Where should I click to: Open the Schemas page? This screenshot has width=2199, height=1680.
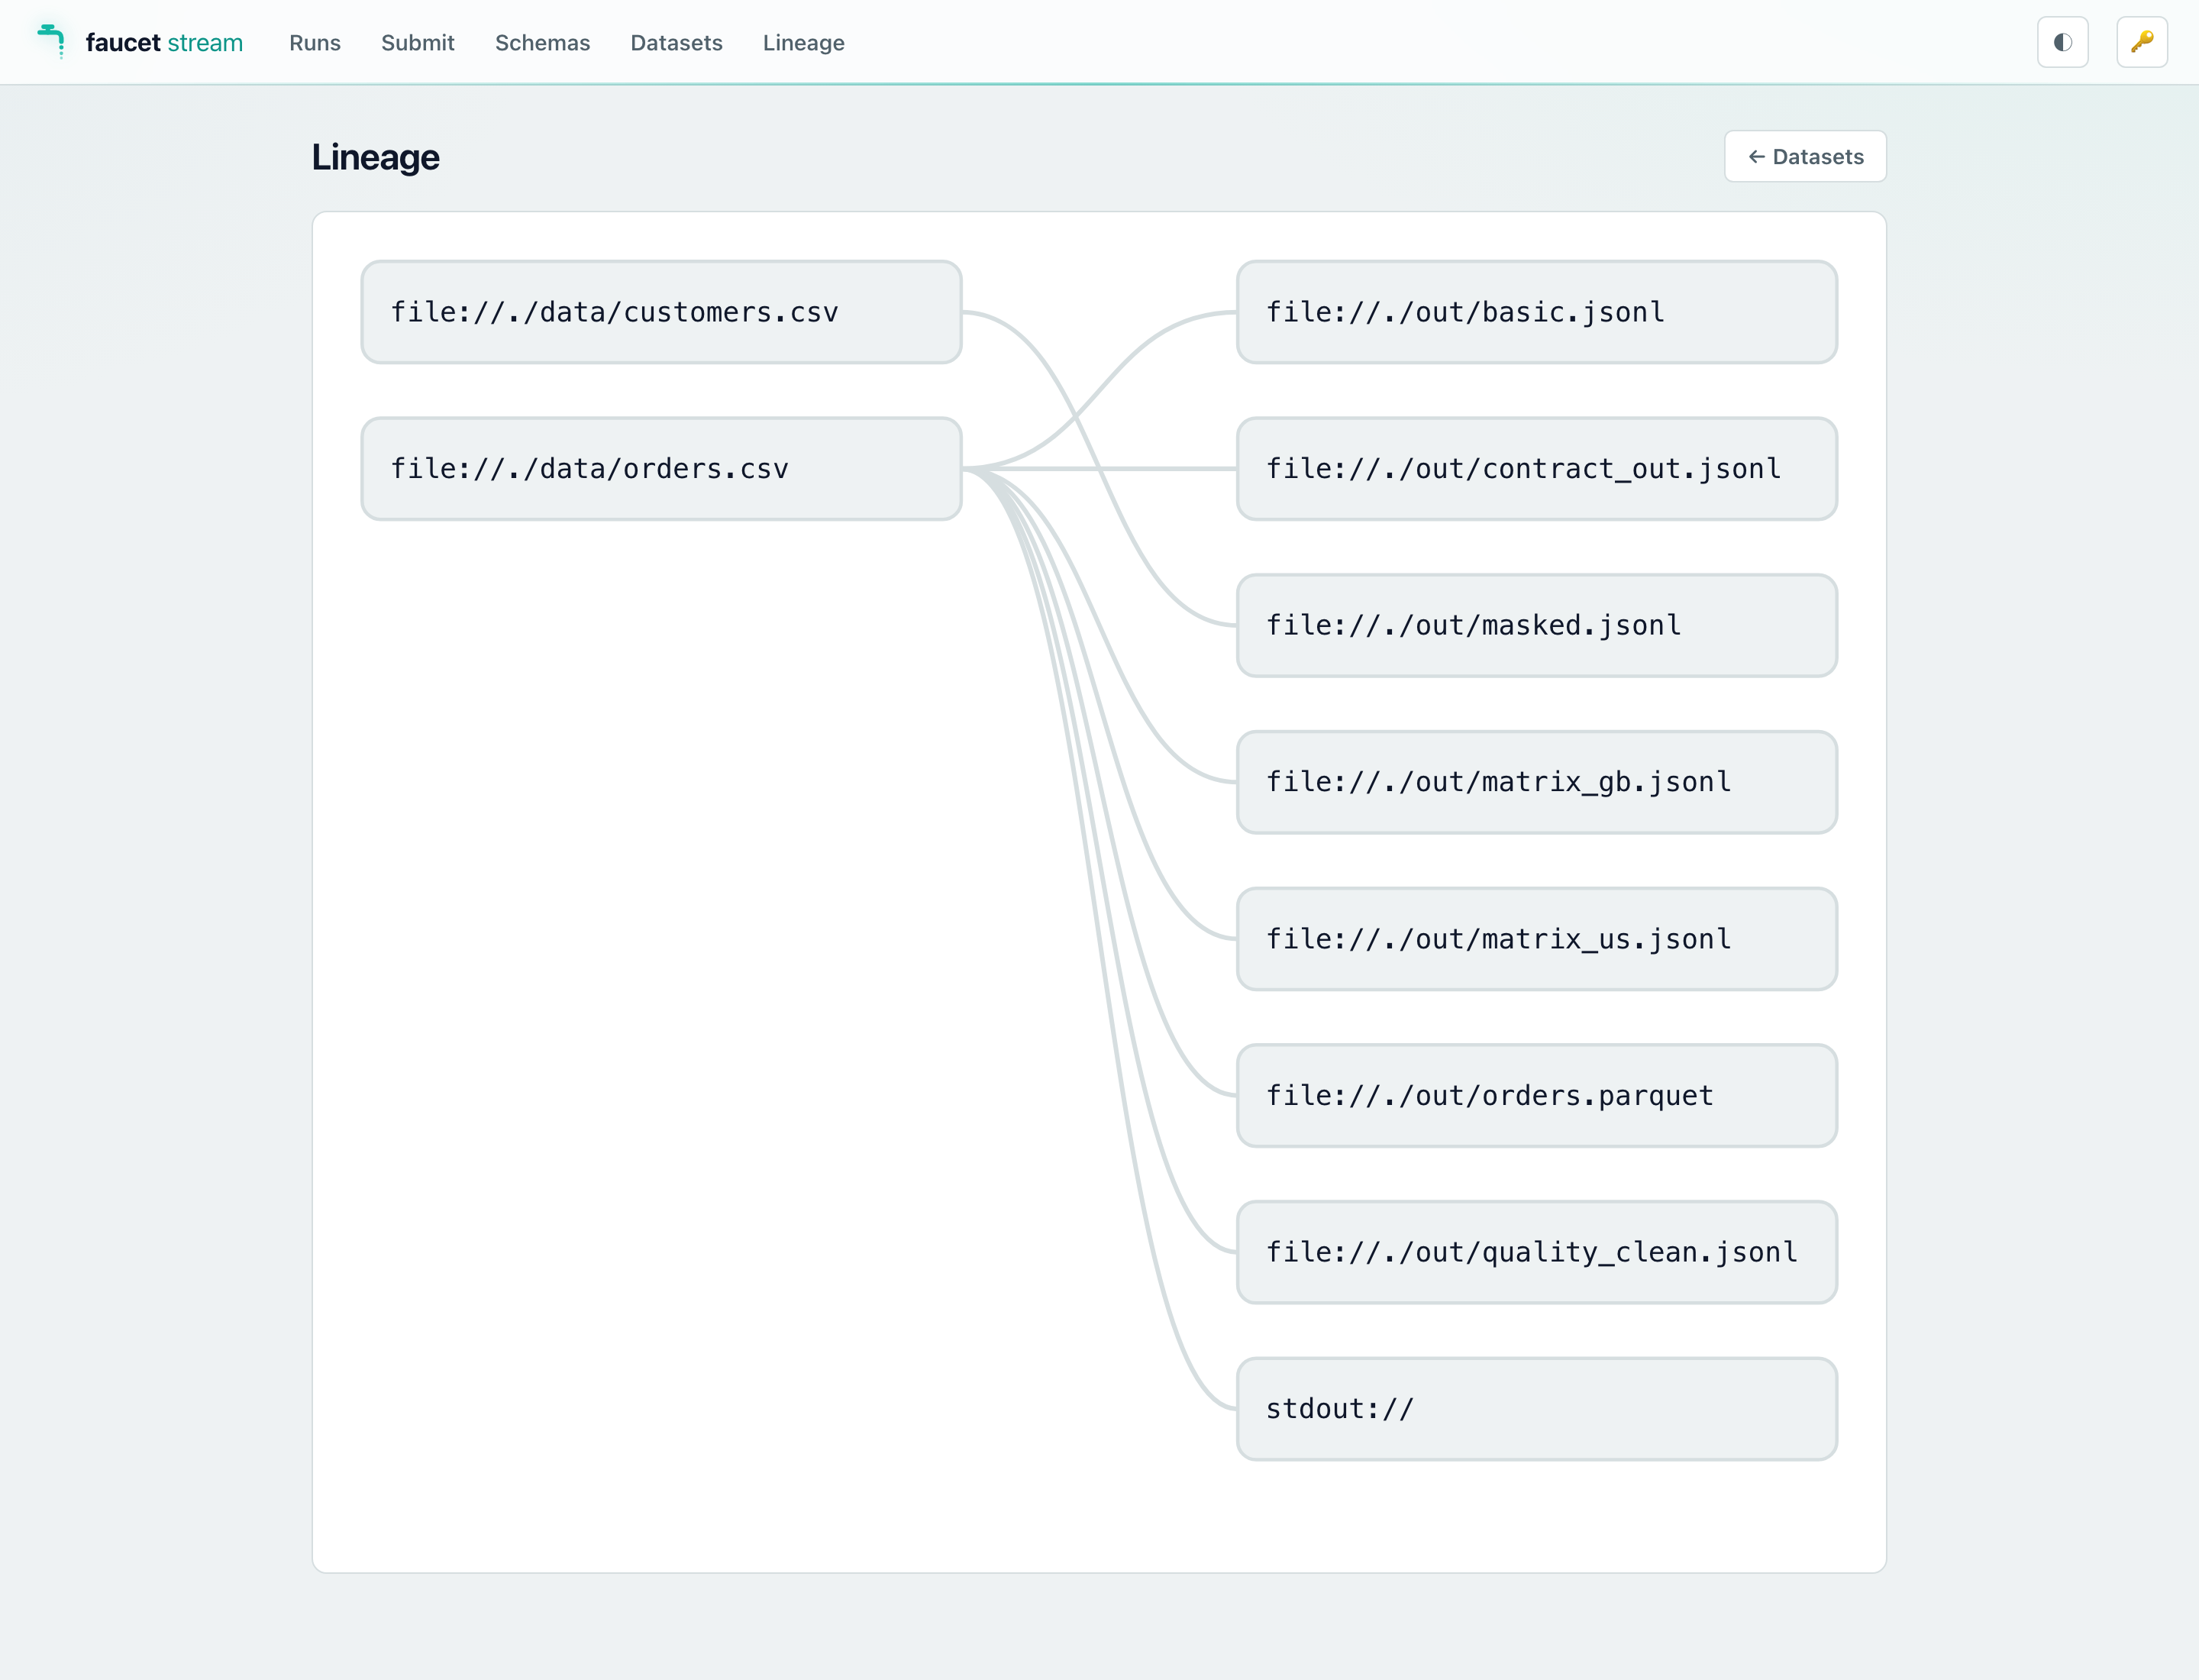542,43
